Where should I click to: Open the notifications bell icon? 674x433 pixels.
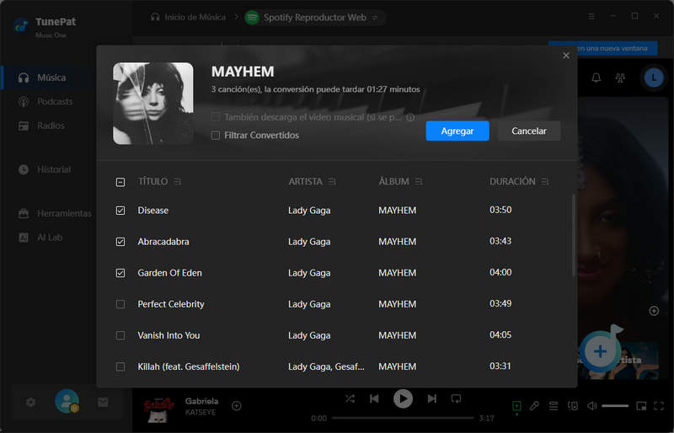(x=596, y=78)
